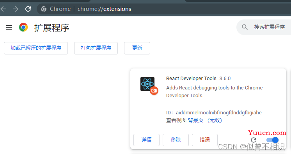The width and height of the screenshot is (291, 154).
Task: Click the search magnifier icon
Action: [x=245, y=27]
